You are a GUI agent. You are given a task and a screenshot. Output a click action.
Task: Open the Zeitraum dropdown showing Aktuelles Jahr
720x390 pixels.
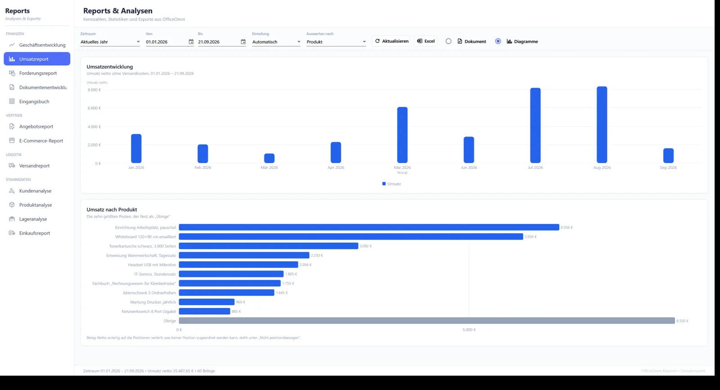pos(110,42)
